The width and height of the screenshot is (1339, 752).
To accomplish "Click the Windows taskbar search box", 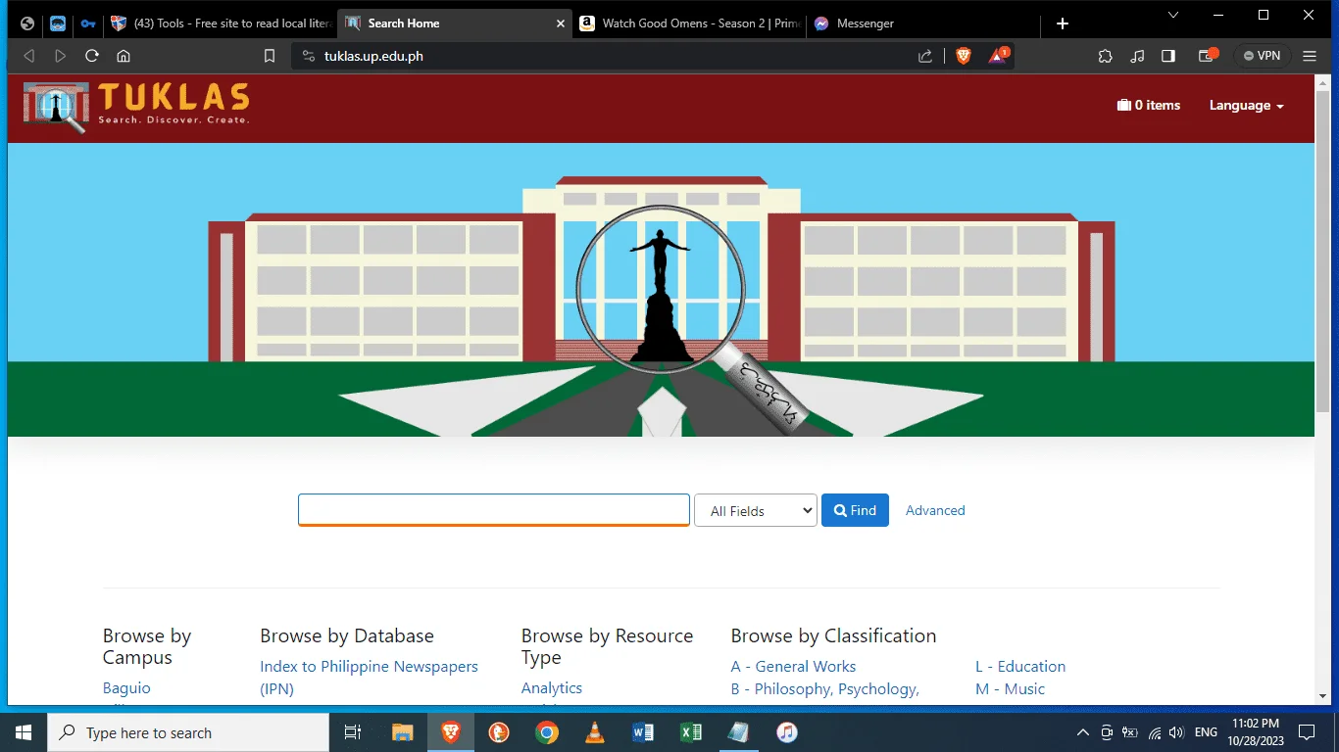I will pyautogui.click(x=188, y=732).
